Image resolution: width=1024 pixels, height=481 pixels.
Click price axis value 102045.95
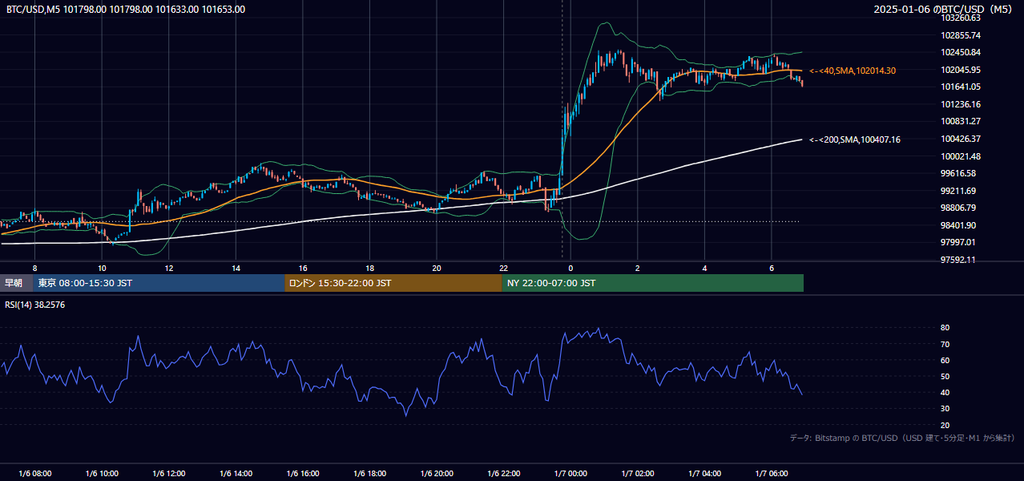(x=961, y=70)
